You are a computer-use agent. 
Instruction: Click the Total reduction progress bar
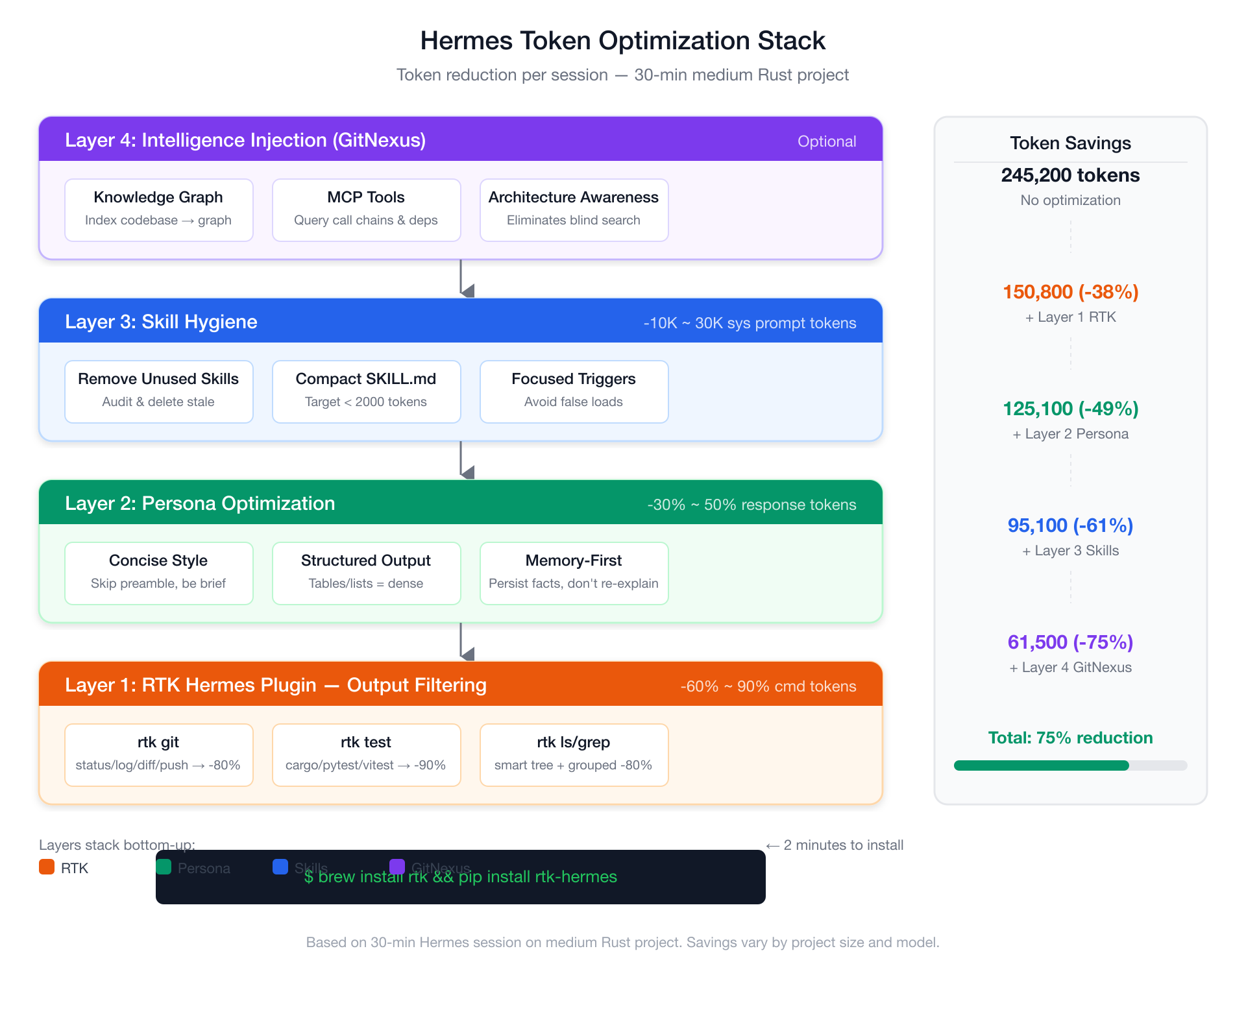1071,765
